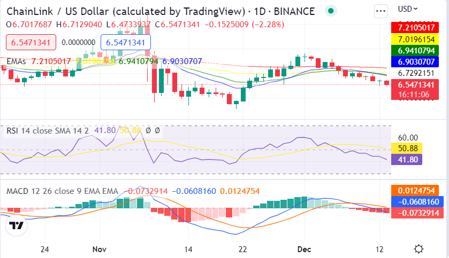Click the 14 date on time axis
449x258 pixels.
click(x=188, y=249)
